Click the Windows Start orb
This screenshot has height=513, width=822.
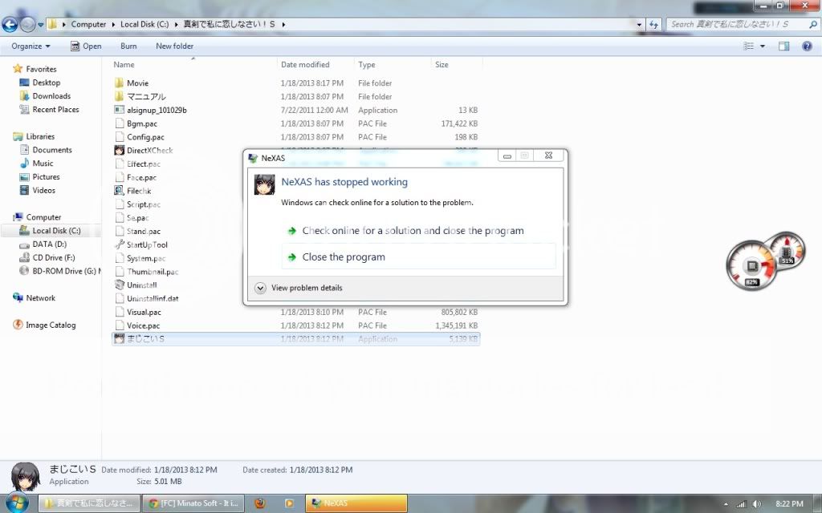pyautogui.click(x=16, y=503)
